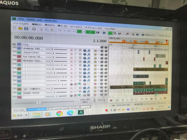Open Google Chrome from the taskbar

coord(59,113)
